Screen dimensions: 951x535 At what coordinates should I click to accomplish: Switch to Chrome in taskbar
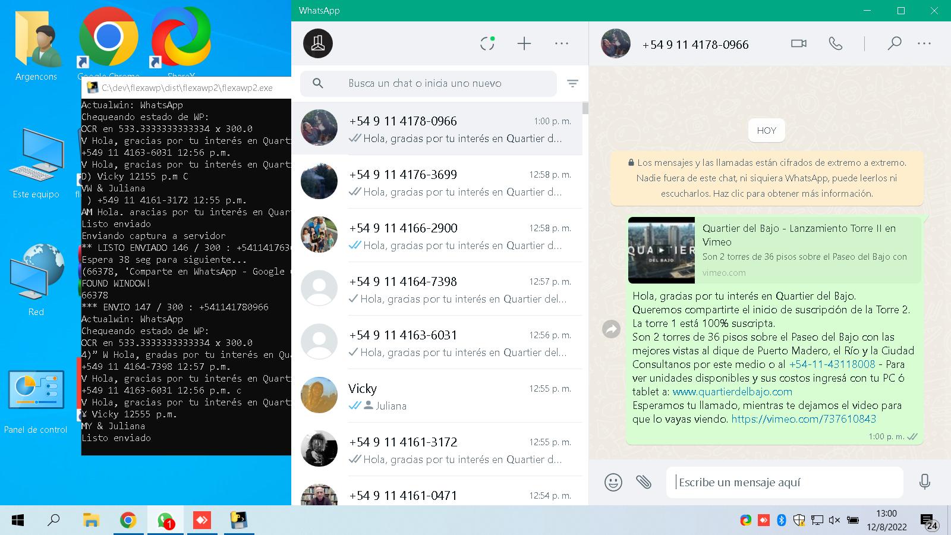coord(128,521)
